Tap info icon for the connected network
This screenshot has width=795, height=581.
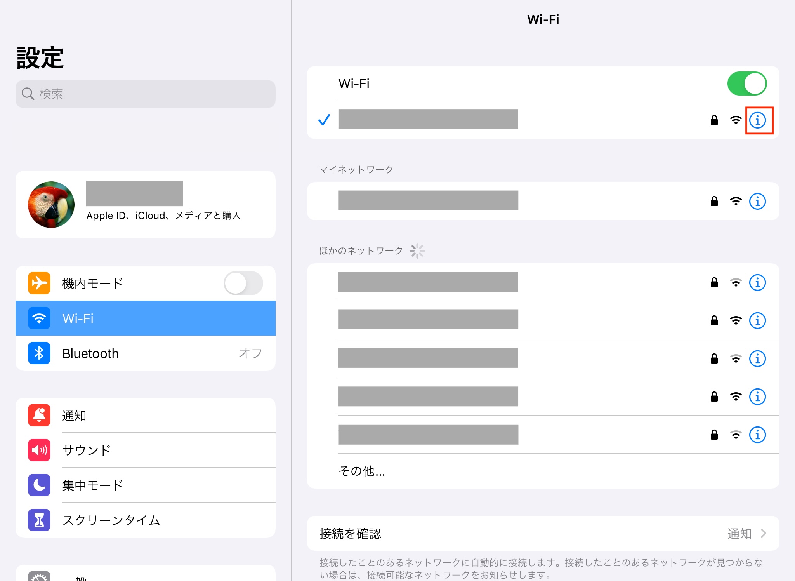click(757, 120)
